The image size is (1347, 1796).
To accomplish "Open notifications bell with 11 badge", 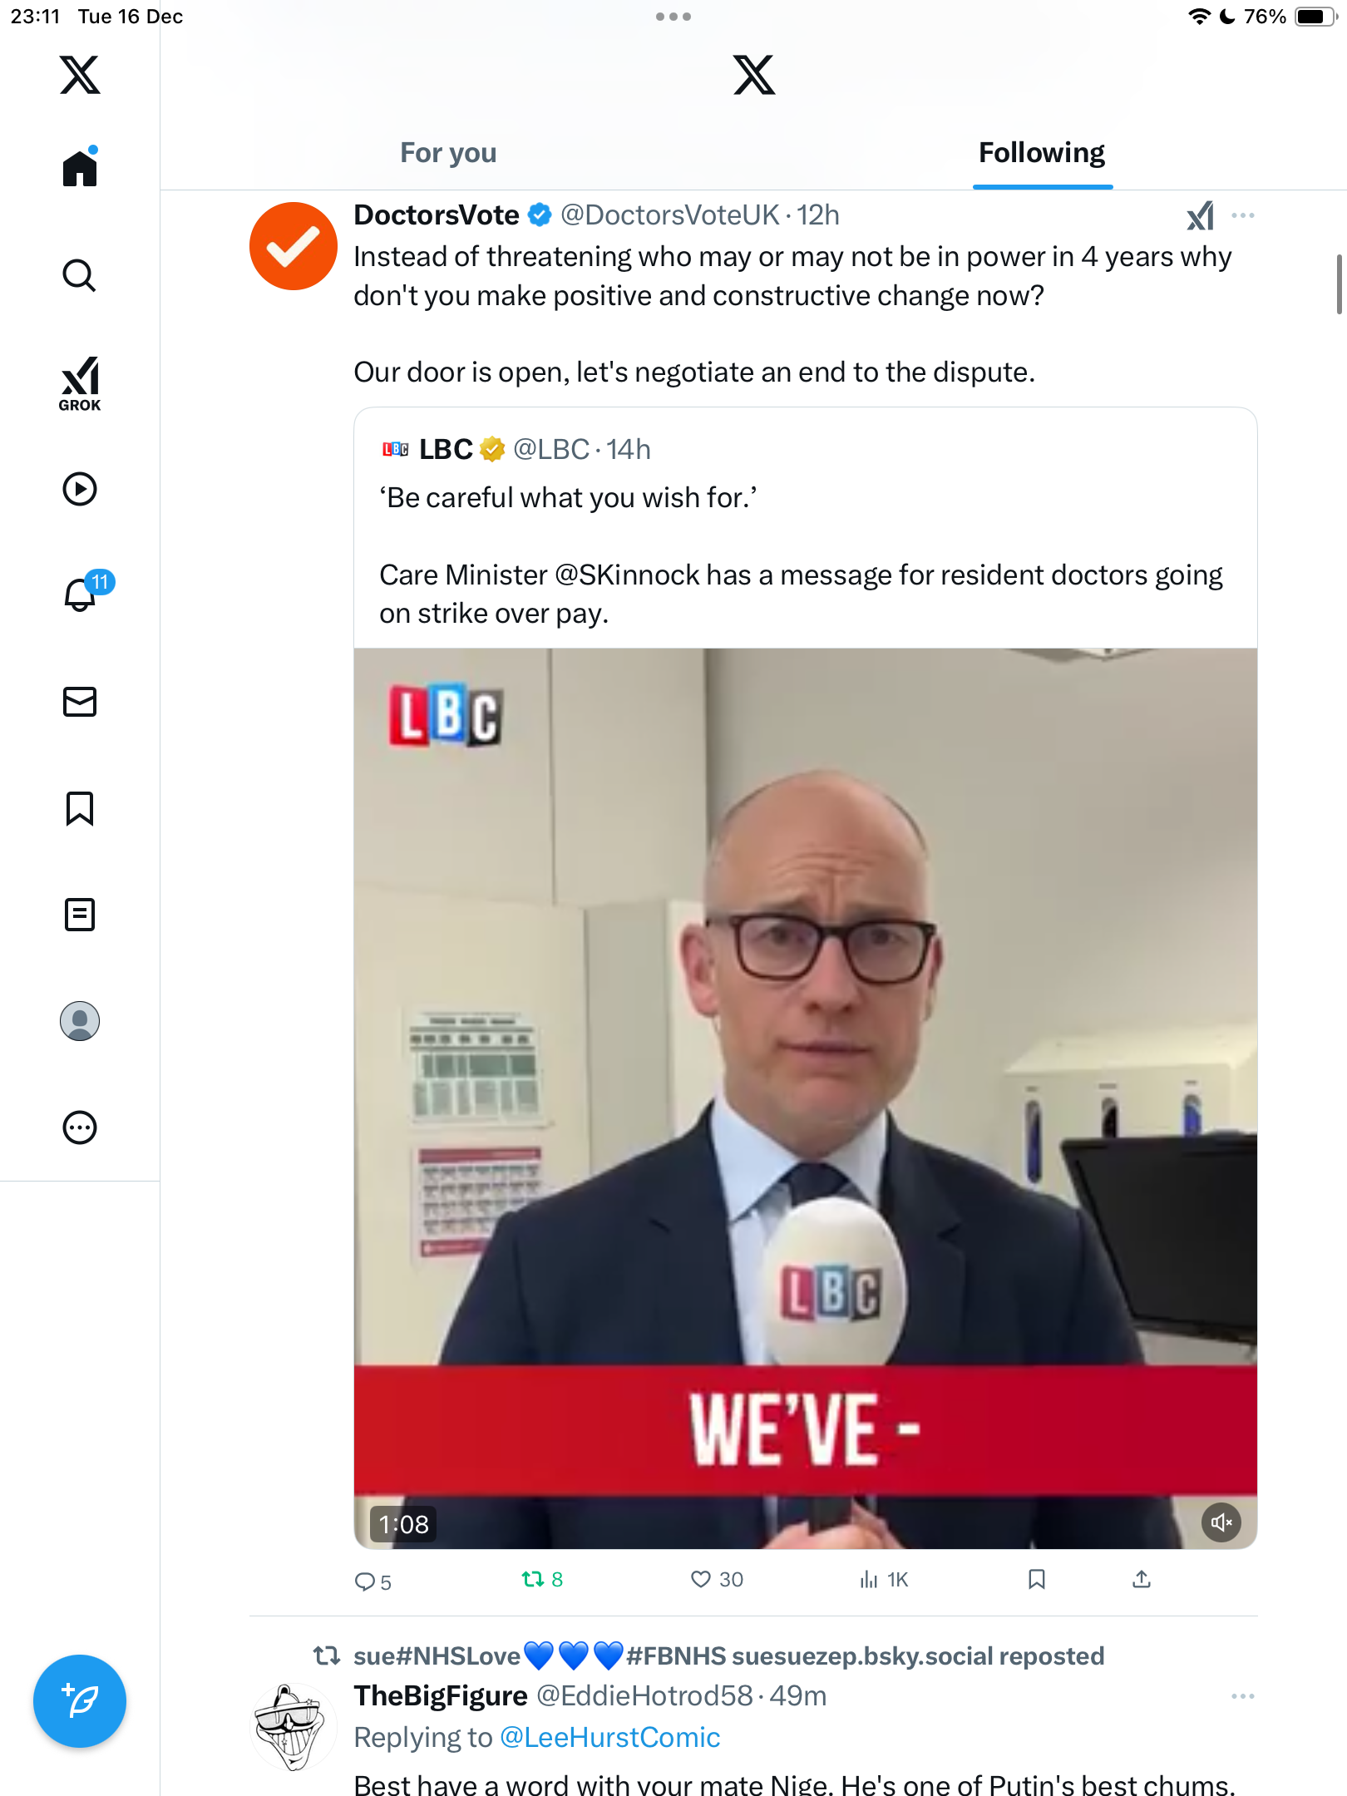I will click(83, 592).
